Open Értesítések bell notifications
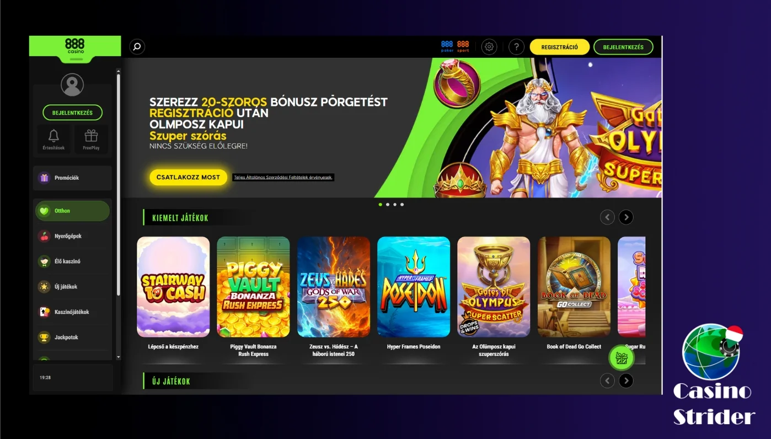The width and height of the screenshot is (771, 439). point(53,140)
